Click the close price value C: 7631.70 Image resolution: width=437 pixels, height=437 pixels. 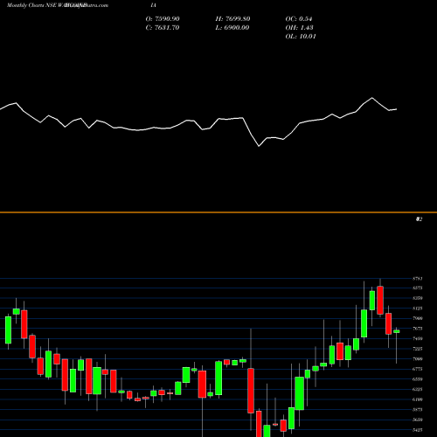point(163,28)
